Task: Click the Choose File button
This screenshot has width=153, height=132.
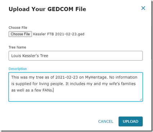Action: coord(20,34)
